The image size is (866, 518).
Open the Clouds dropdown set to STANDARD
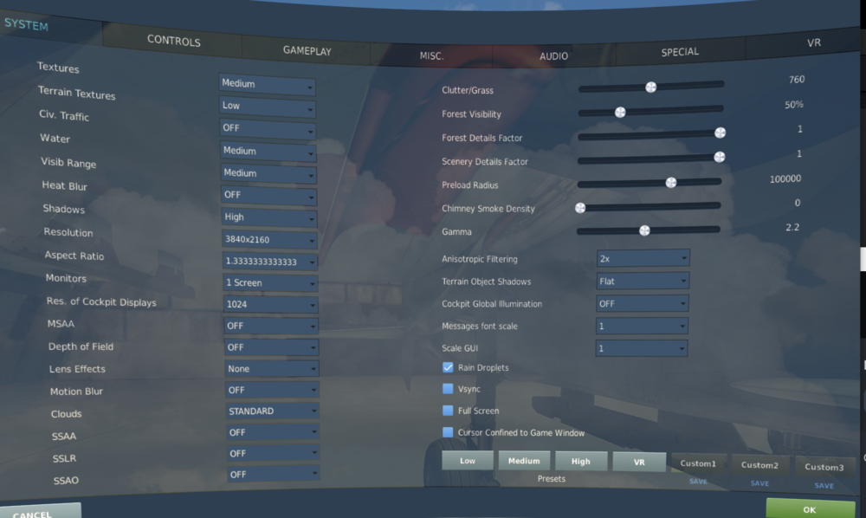pos(271,410)
